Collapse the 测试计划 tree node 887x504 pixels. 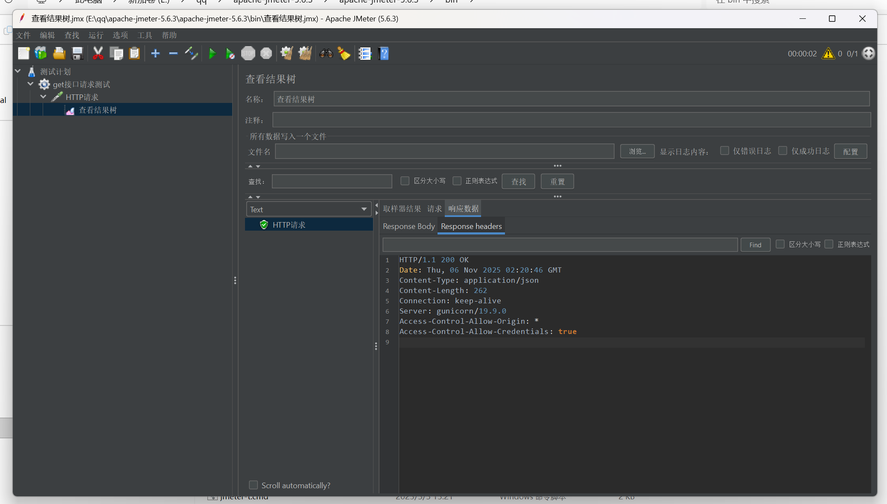[x=18, y=71]
